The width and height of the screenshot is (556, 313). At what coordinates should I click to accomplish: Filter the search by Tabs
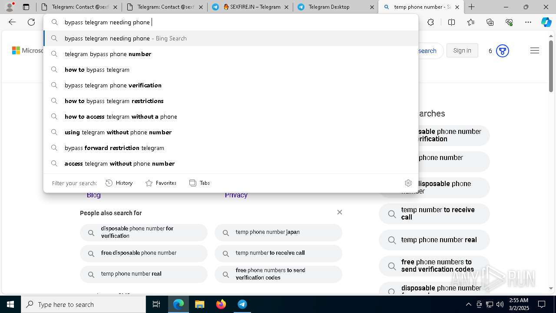[199, 183]
